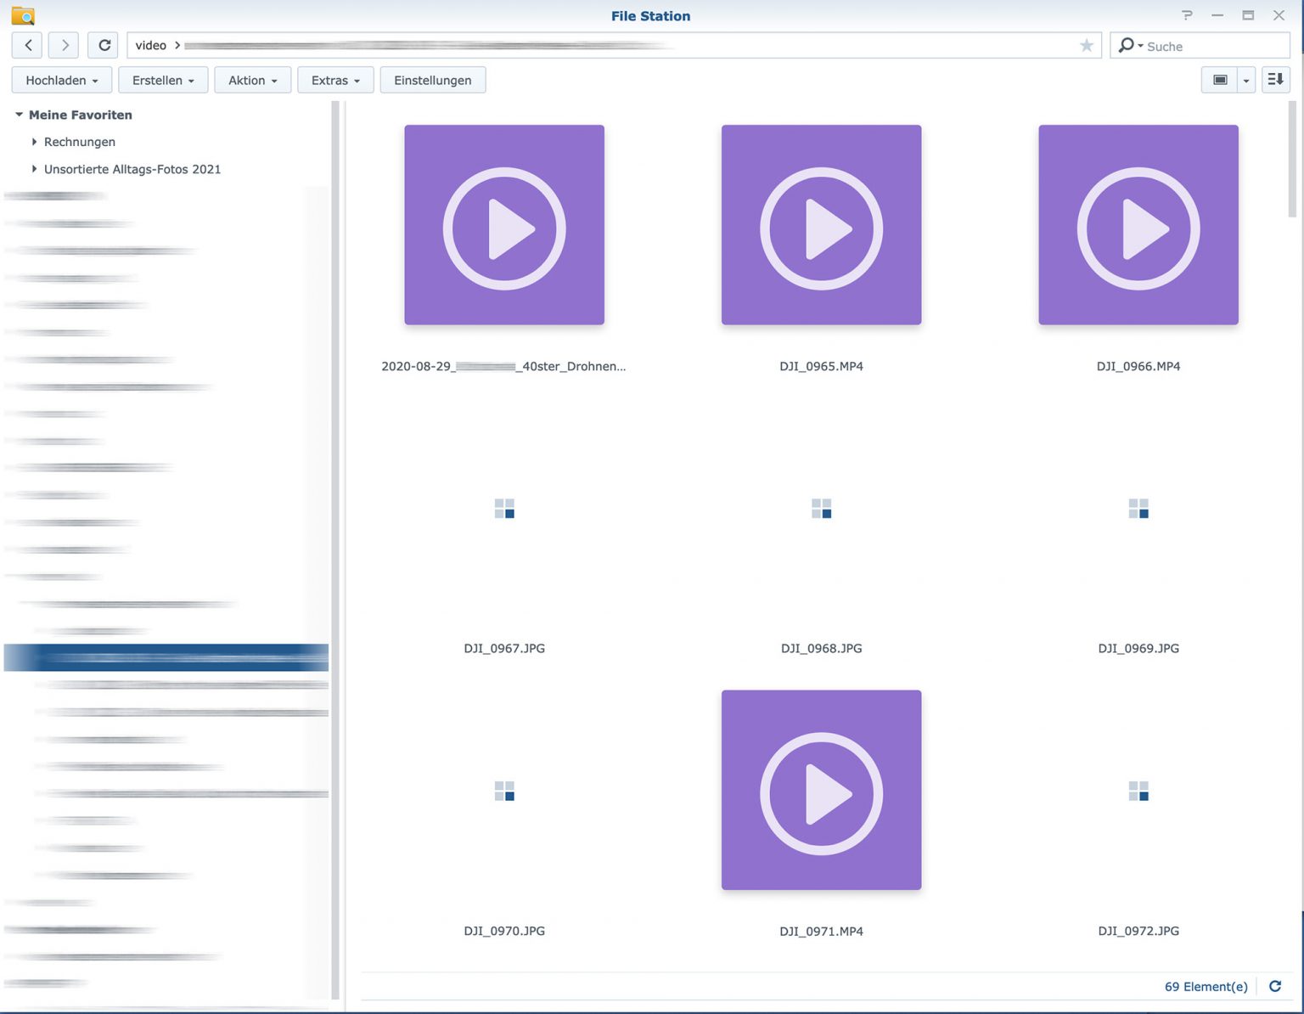Screen dimensions: 1304x1014
Task: Collapse the Meine Favoriten section
Action: click(20, 115)
